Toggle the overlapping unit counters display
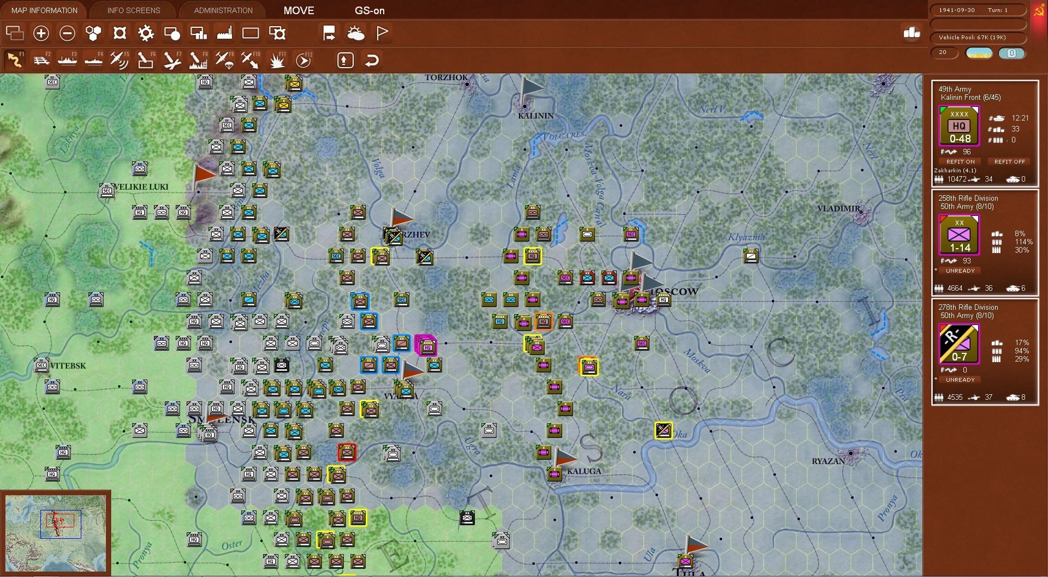 15,33
